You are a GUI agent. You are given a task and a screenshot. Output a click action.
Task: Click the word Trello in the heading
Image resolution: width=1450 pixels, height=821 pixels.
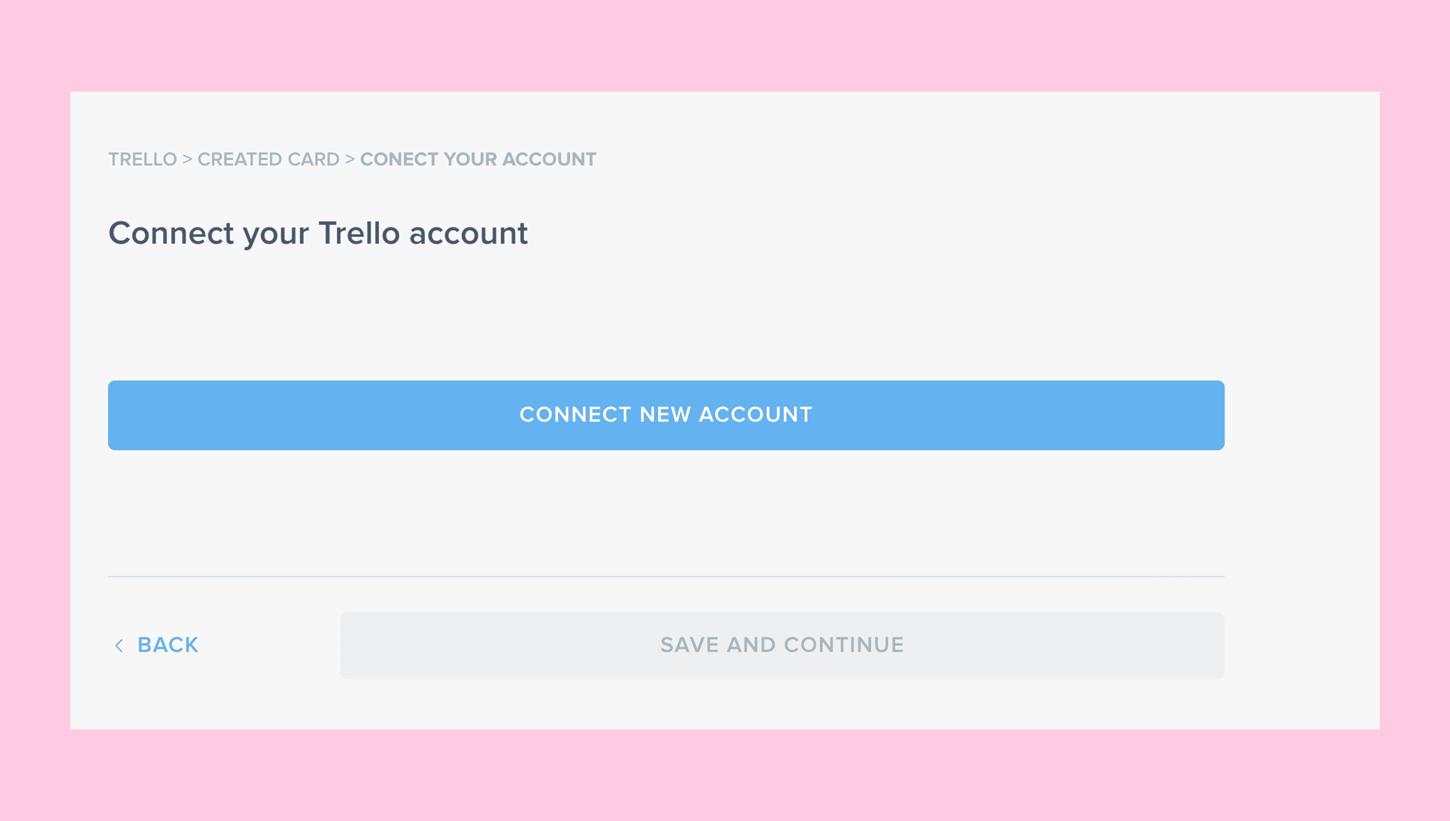(359, 234)
